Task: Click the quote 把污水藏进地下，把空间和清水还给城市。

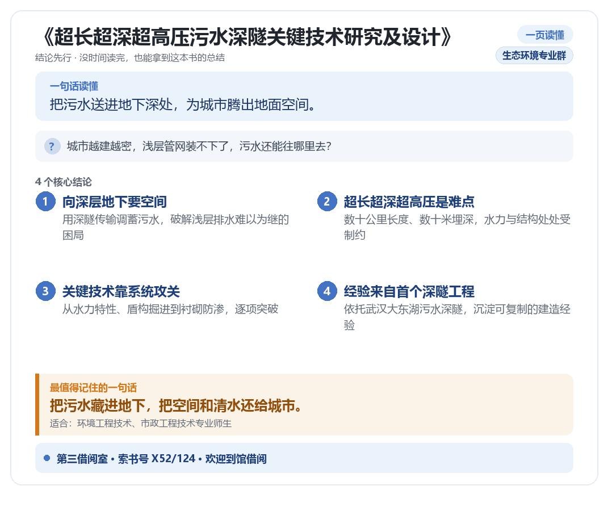Action: (177, 405)
